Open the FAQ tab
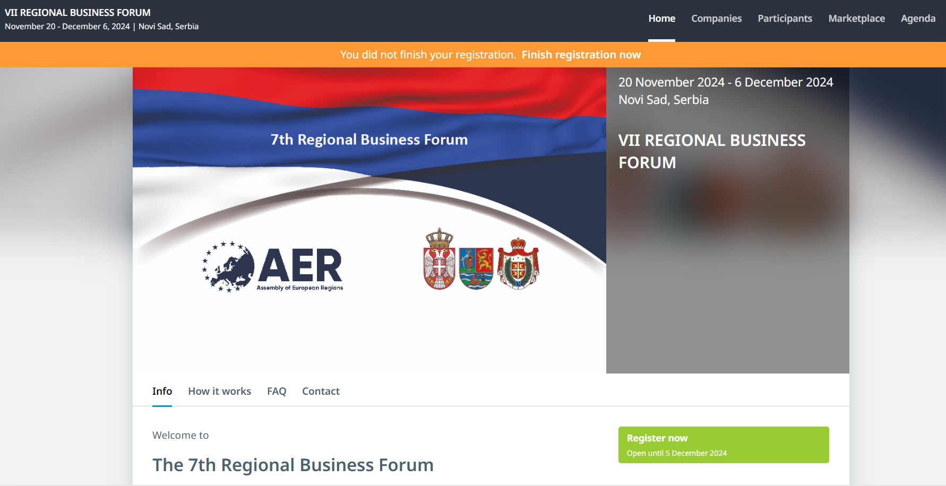Image resolution: width=946 pixels, height=486 pixels. point(277,392)
